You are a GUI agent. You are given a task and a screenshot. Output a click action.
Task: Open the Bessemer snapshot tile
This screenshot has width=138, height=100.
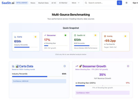point(56,41)
